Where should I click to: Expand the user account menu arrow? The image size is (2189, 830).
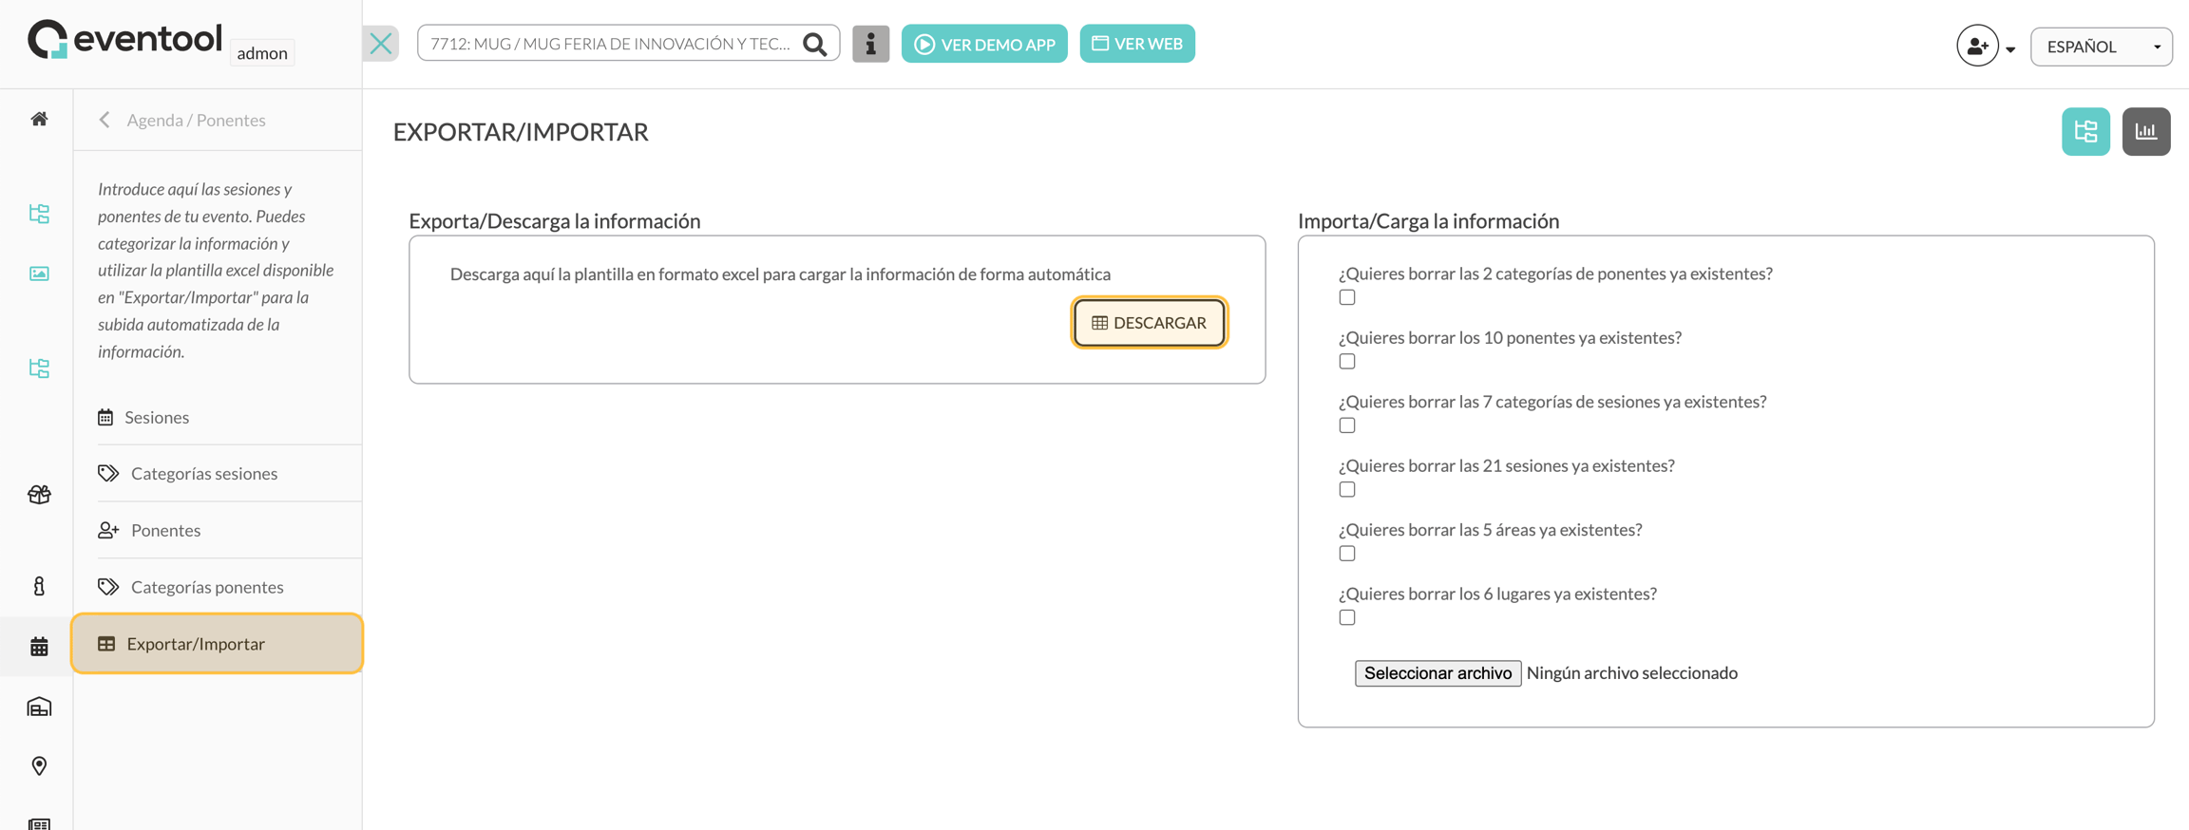[2010, 49]
